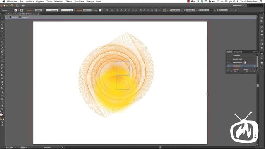Open the Symbols panel from the dock
This screenshot has width=265, height=149.
262,35
